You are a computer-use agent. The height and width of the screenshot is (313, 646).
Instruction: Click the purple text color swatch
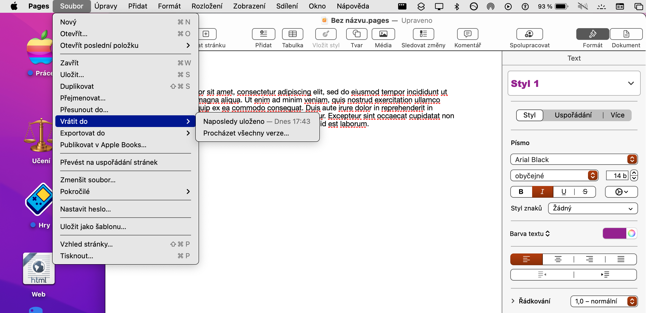click(614, 234)
